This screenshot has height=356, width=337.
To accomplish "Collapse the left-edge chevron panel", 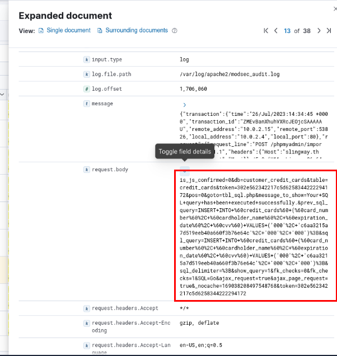I will click(2, 94).
